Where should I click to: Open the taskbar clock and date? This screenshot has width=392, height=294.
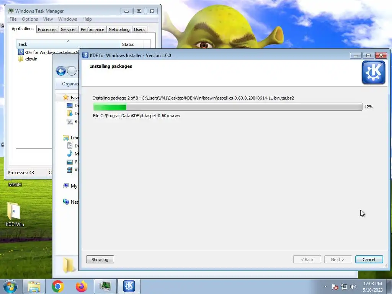click(373, 287)
